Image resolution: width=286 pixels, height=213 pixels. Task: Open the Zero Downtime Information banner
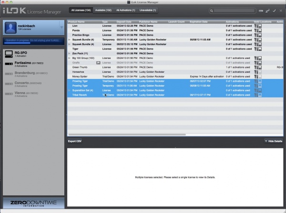[33, 203]
